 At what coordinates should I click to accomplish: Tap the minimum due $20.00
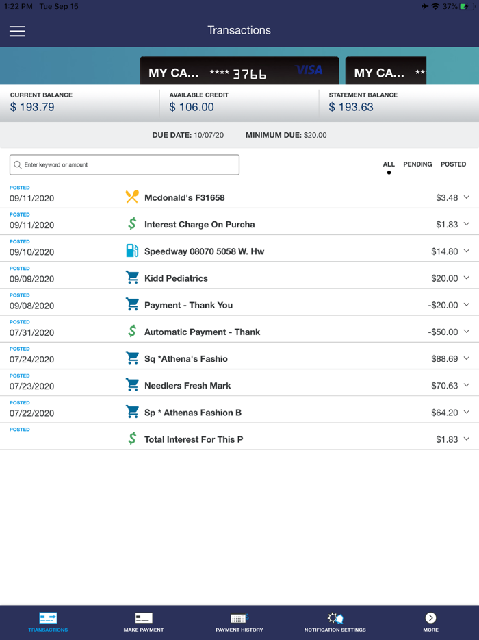[x=315, y=135]
